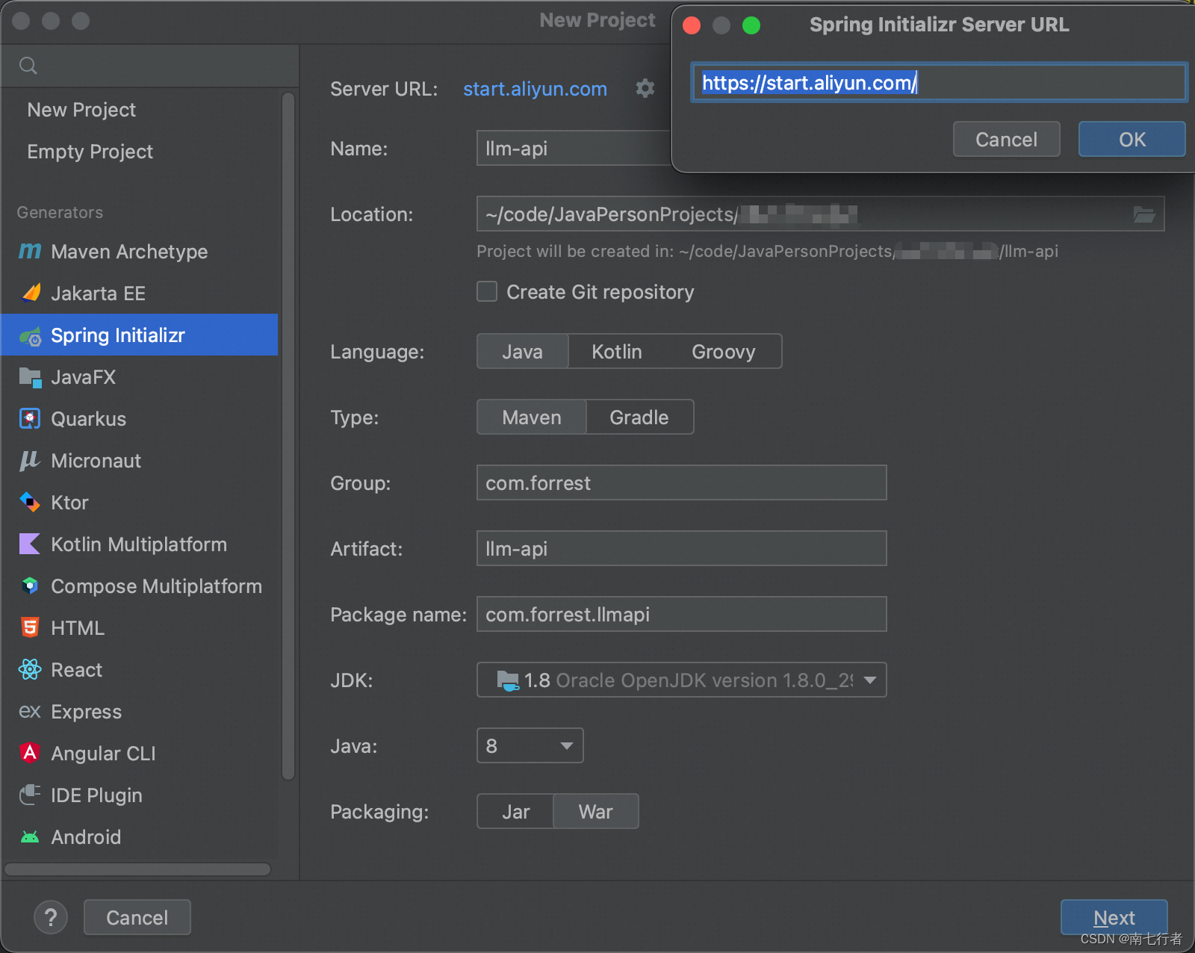Select Maven Archetype generator label
The height and width of the screenshot is (953, 1195).
pyautogui.click(x=129, y=252)
